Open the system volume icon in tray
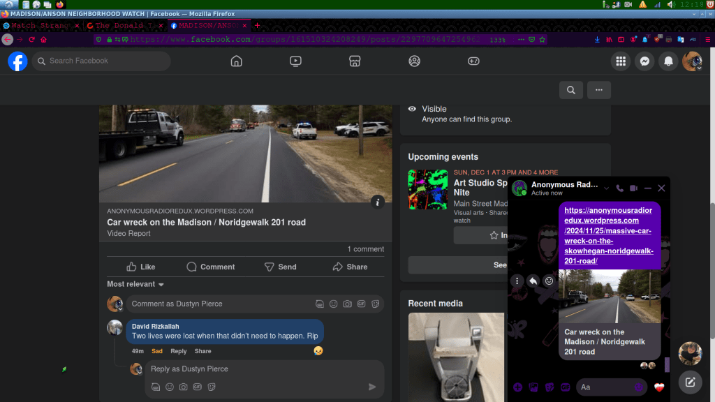 (670, 4)
